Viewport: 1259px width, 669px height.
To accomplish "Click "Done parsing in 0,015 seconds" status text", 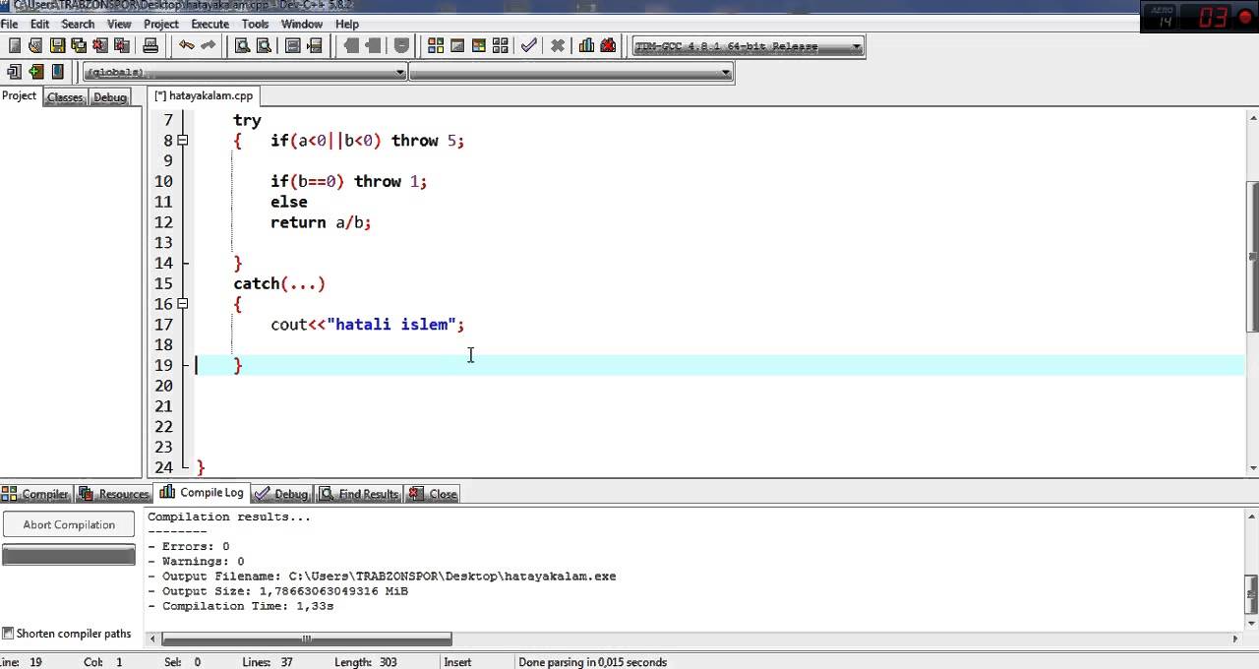I will [x=593, y=662].
